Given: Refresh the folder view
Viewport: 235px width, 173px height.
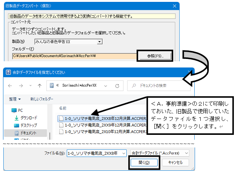Looking at the screenshot, I should pos(117,86).
